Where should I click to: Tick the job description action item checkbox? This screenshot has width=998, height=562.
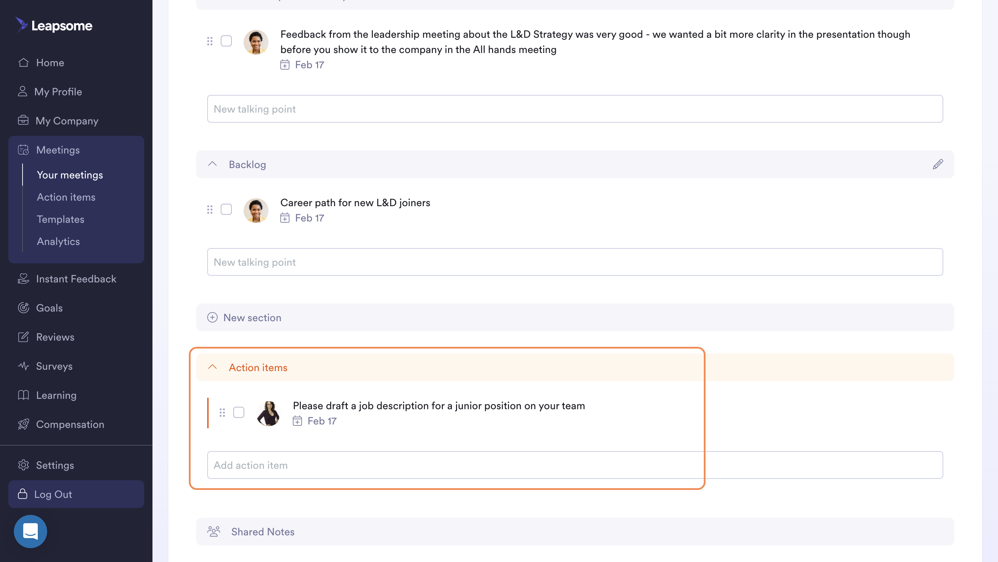239,413
